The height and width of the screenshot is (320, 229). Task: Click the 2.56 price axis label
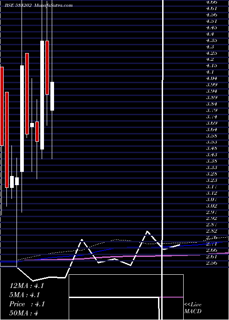click(x=212, y=263)
